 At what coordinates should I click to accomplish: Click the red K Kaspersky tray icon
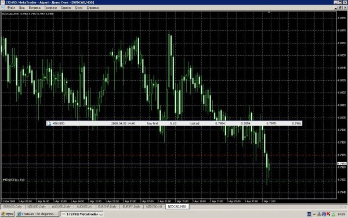328,214
